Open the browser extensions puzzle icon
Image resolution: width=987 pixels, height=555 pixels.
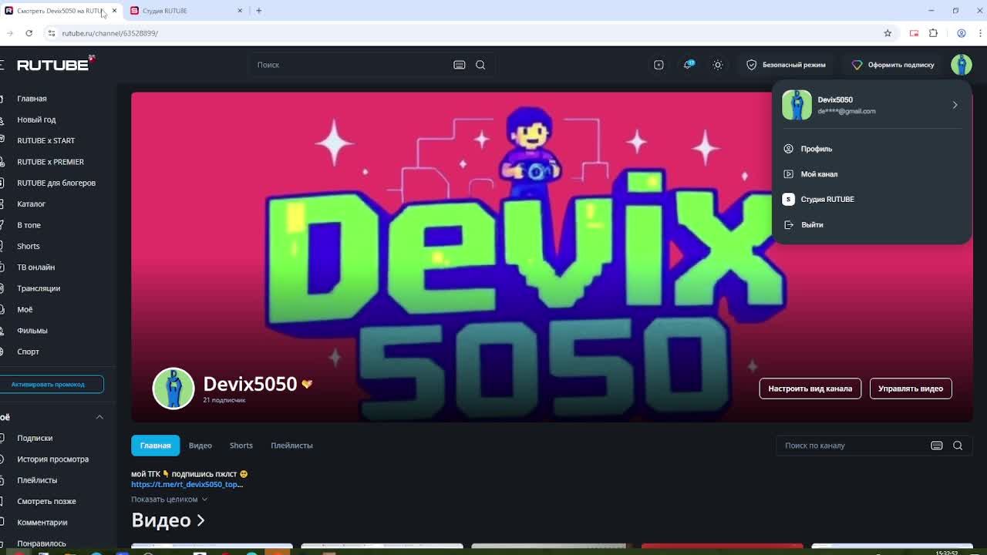pos(933,33)
